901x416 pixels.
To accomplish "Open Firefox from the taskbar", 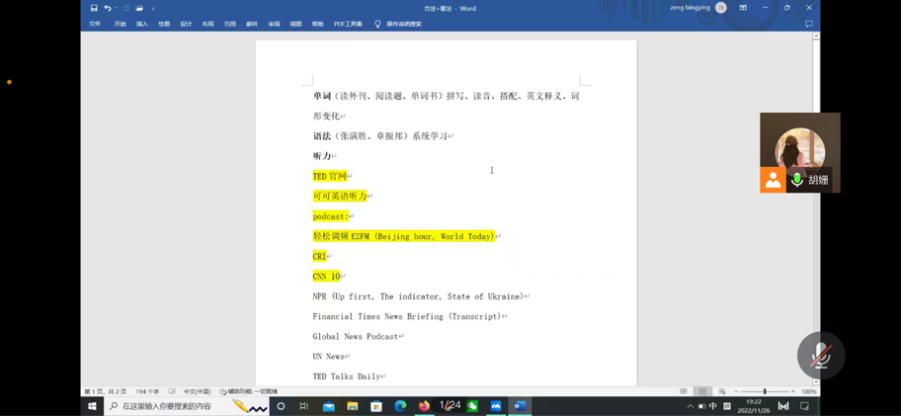I will coord(424,406).
